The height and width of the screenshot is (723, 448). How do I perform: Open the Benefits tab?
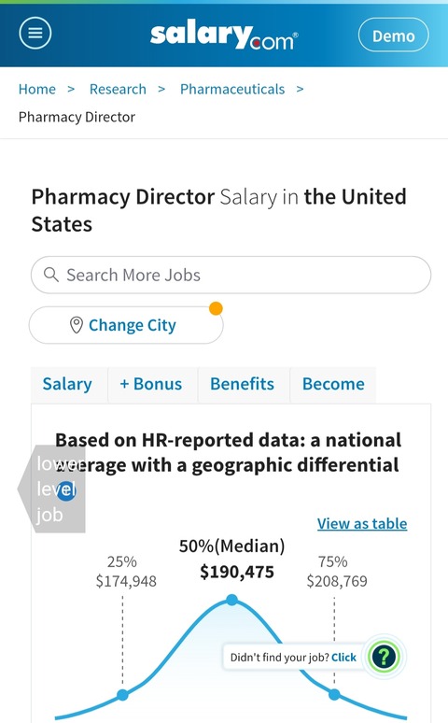click(x=243, y=384)
